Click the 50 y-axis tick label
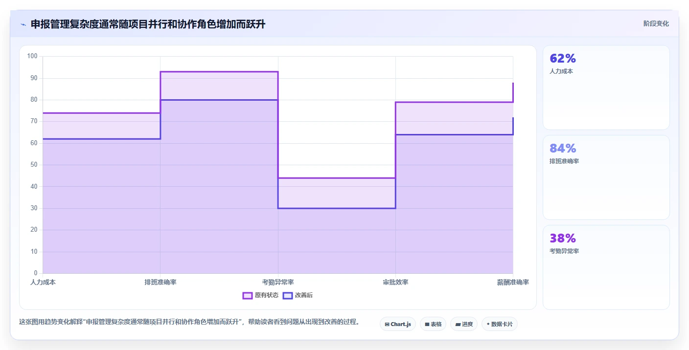 pos(34,165)
